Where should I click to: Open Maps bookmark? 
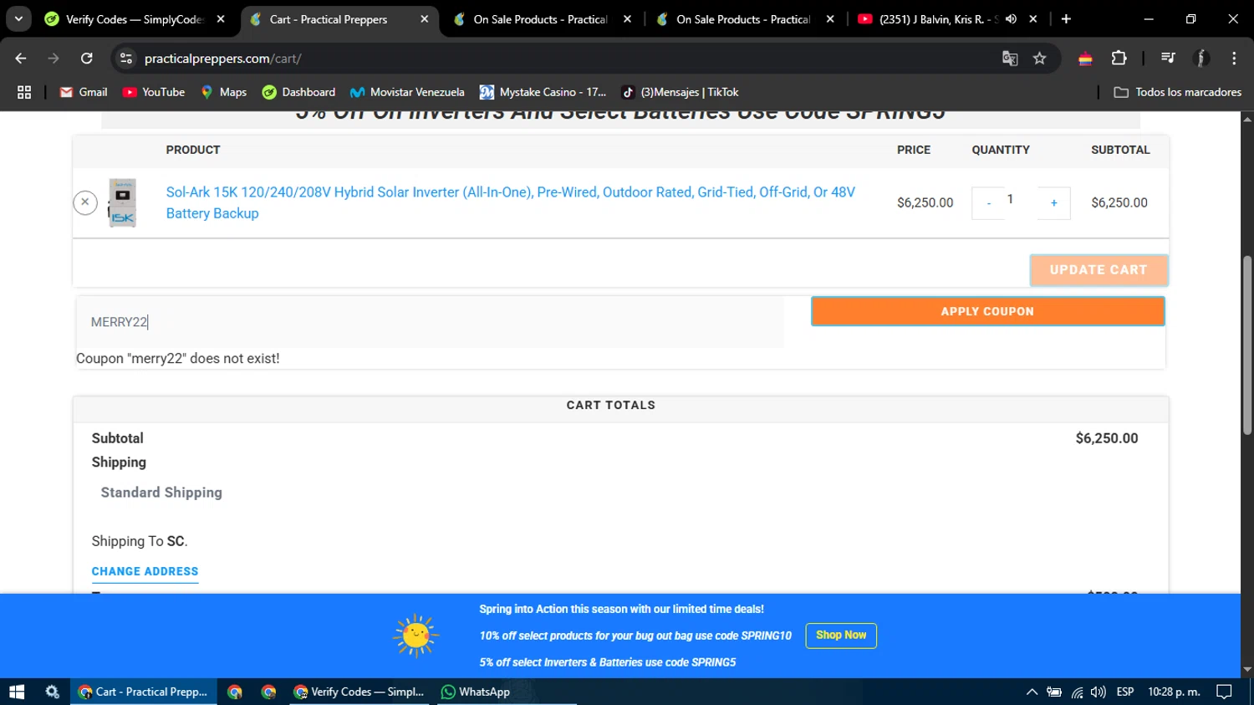[x=223, y=92]
